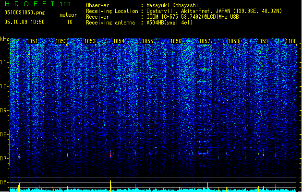Viewport: 302px width, 192px height.
Task: Click the Ogata-vill. Akita-Pref. JAPAN location text
Action: (x=214, y=11)
